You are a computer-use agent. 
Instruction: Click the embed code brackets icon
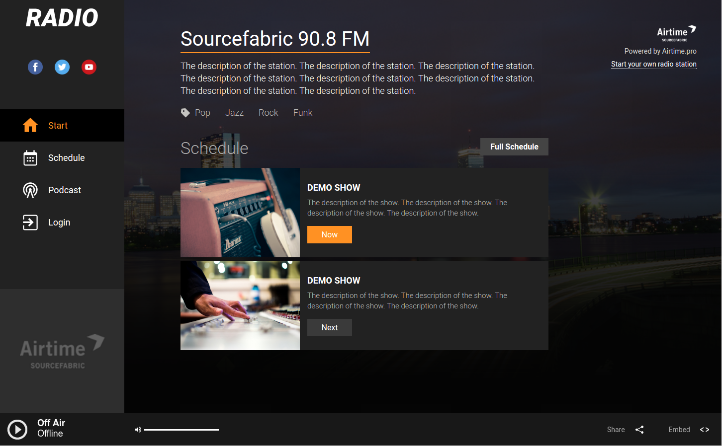coord(705,430)
